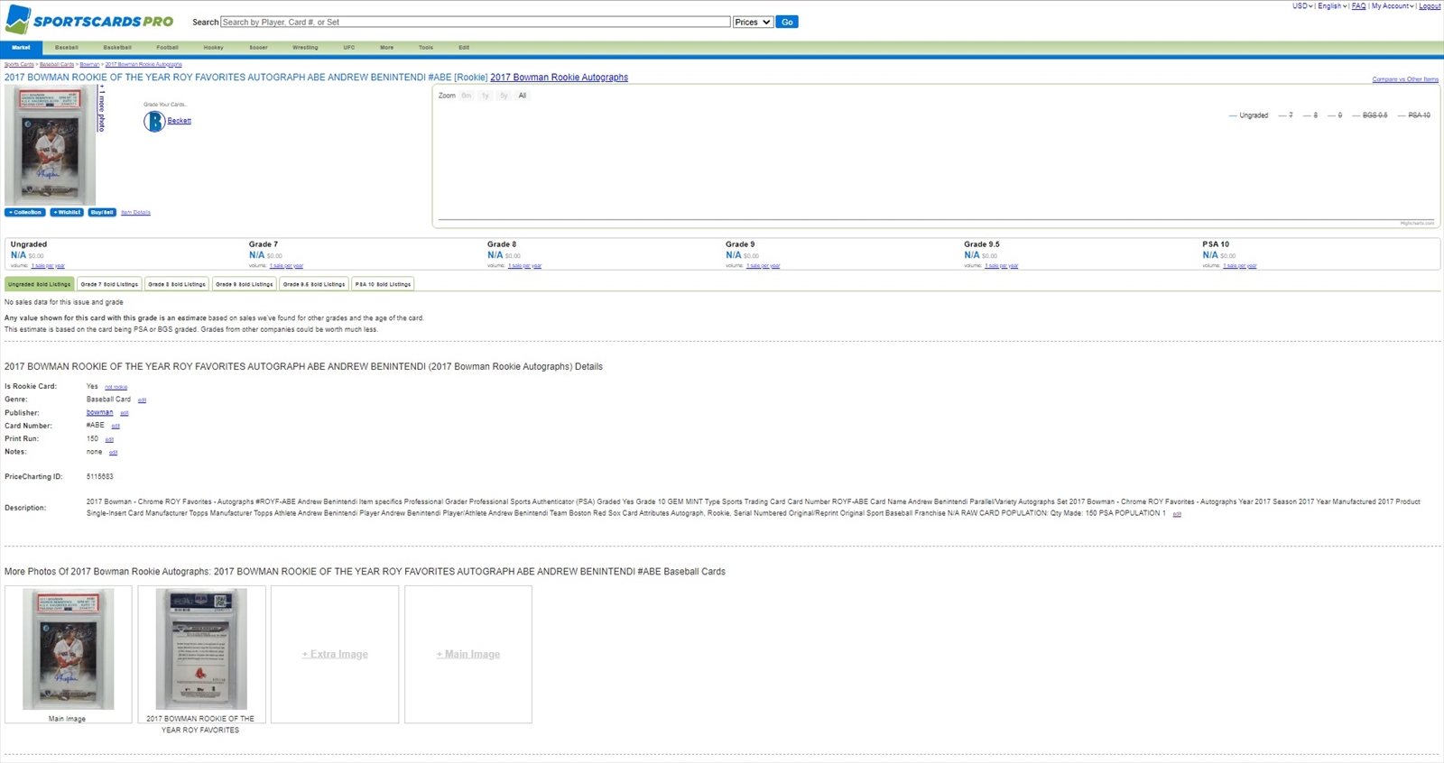This screenshot has height=763, width=1444.
Task: Click the 'not rookie' link
Action: point(116,387)
